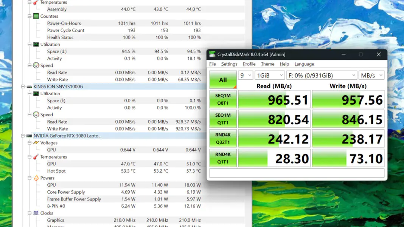The width and height of the screenshot is (404, 227).
Task: Open the Profile menu
Action: (249, 64)
